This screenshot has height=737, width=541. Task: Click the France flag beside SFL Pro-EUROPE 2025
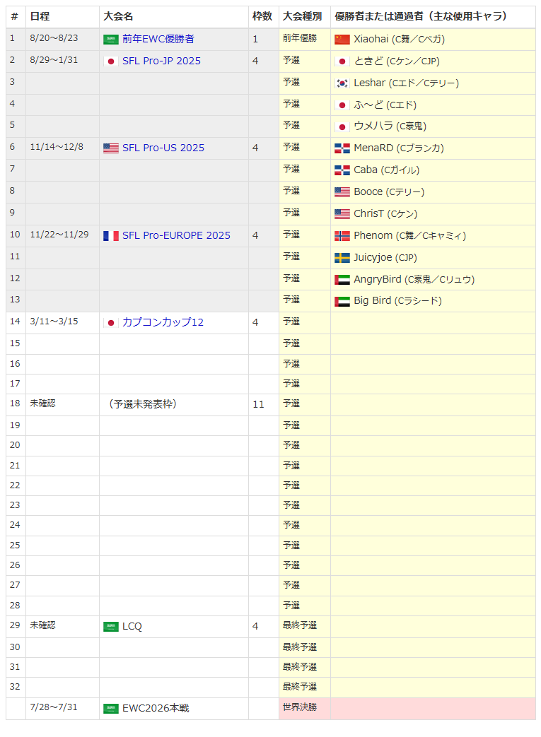tap(111, 236)
